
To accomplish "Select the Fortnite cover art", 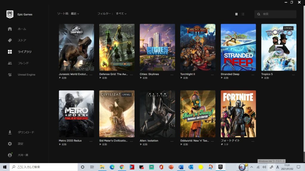I will pyautogui.click(x=238, y=114).
